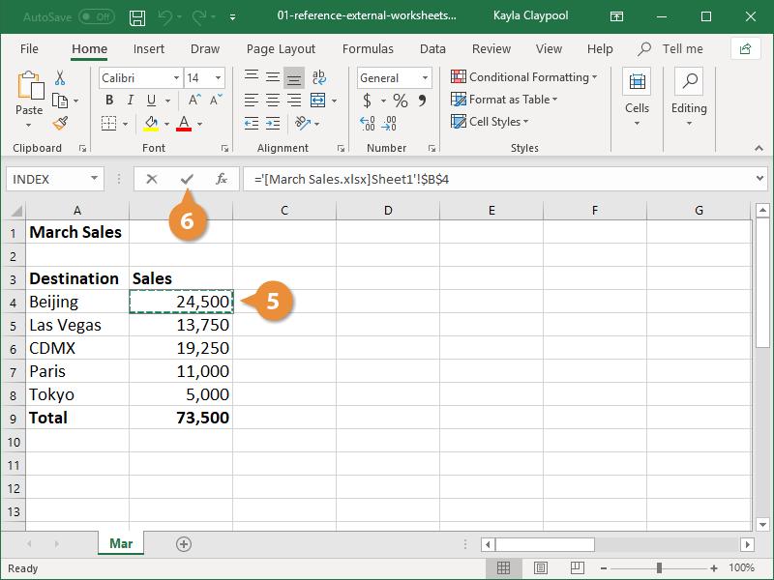774x580 pixels.
Task: Click the zoom slider handle
Action: tap(659, 568)
